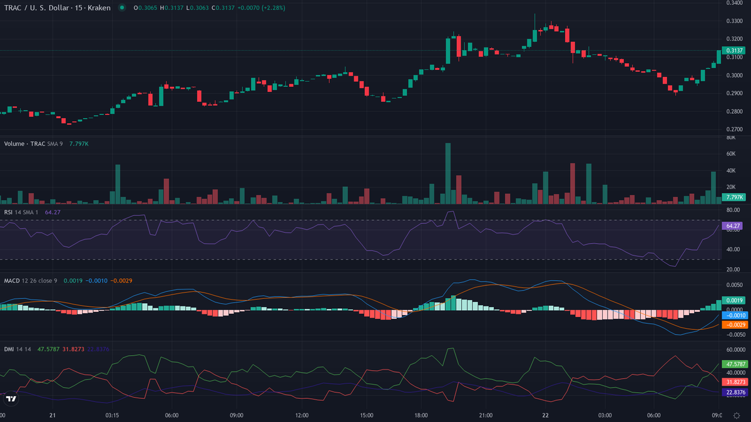Click the green 47.5787 DMI axis label

(x=734, y=363)
